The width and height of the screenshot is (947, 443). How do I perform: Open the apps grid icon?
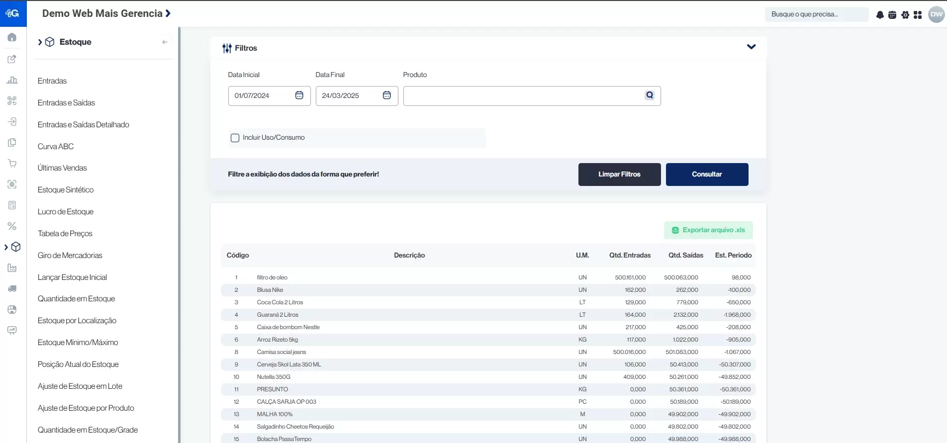click(918, 15)
